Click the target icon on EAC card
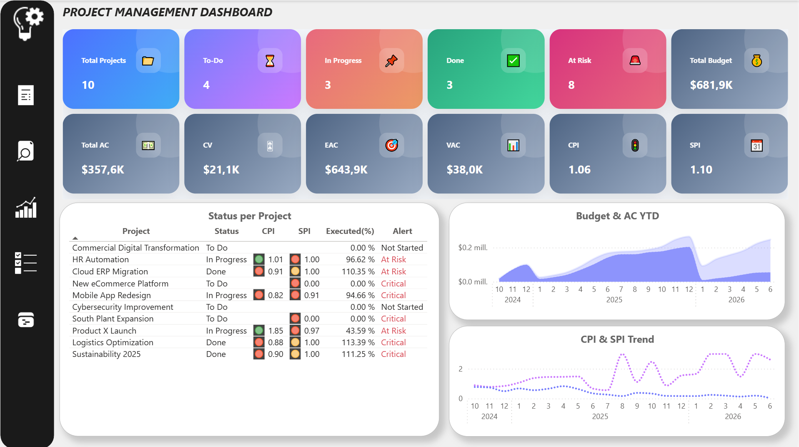The width and height of the screenshot is (799, 447). [391, 145]
